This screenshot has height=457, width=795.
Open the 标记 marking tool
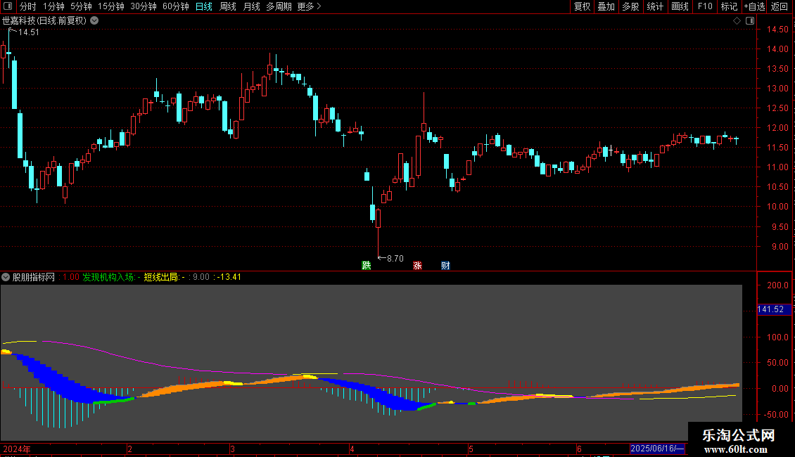click(729, 6)
